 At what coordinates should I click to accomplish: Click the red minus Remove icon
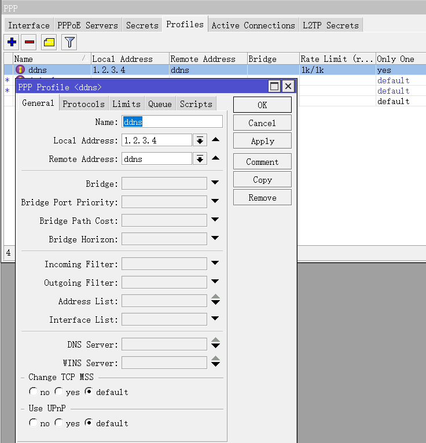pyautogui.click(x=30, y=42)
